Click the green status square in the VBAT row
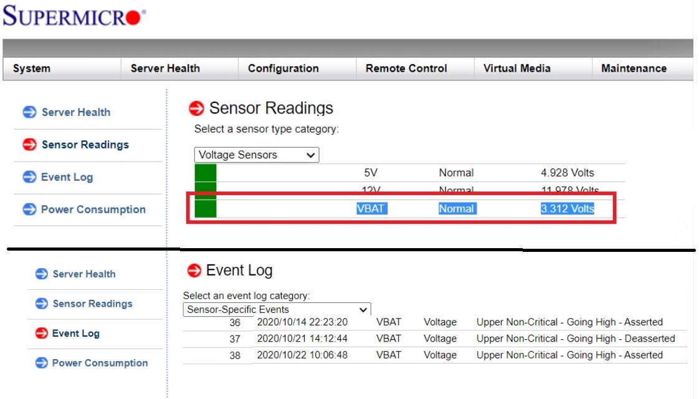The width and height of the screenshot is (699, 399). point(205,208)
